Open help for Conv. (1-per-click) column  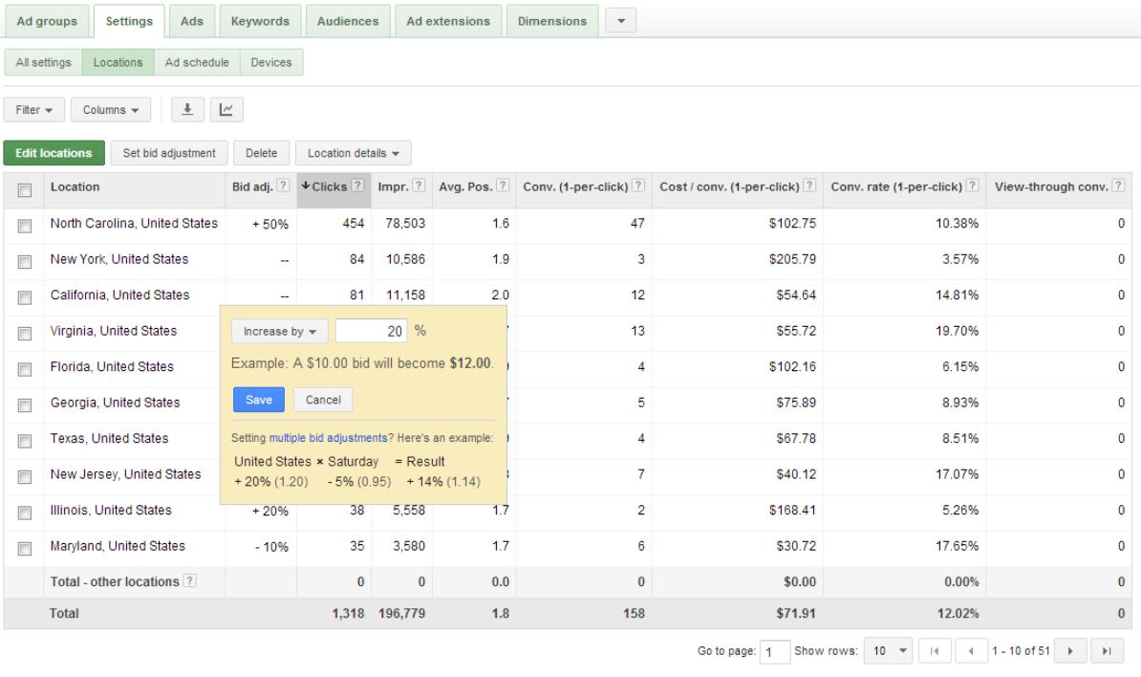[x=638, y=185]
